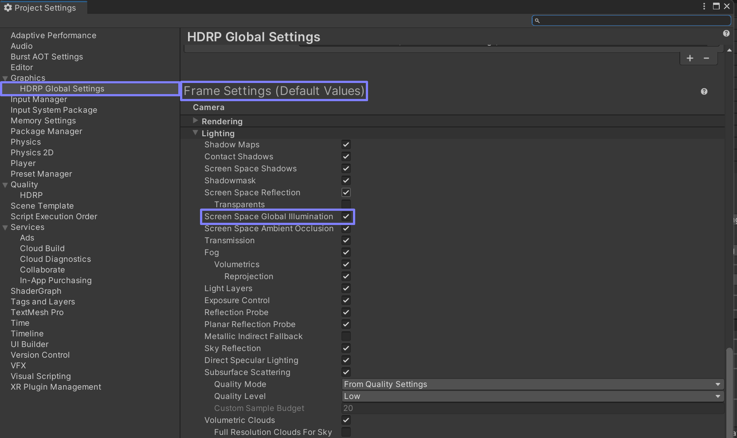Collapse the Services tree category
This screenshot has height=438, width=737.
point(5,228)
